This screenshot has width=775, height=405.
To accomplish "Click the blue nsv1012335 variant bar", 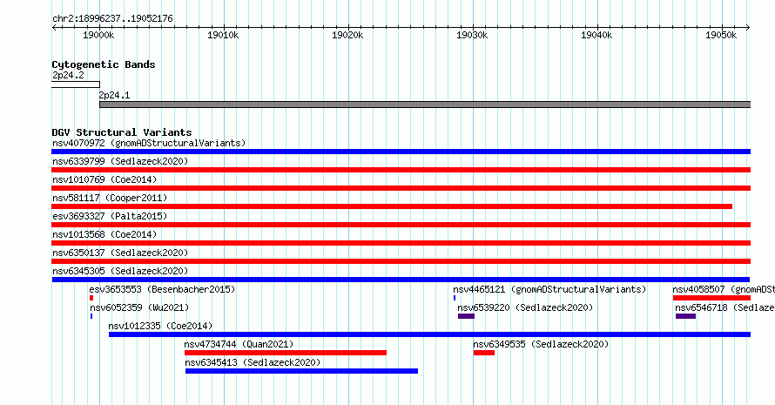I will pyautogui.click(x=429, y=334).
